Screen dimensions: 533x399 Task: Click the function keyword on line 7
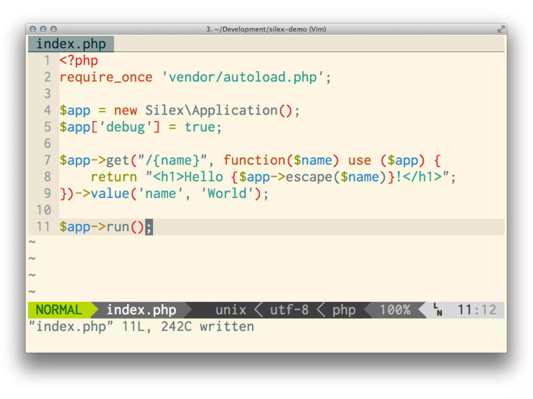click(254, 160)
